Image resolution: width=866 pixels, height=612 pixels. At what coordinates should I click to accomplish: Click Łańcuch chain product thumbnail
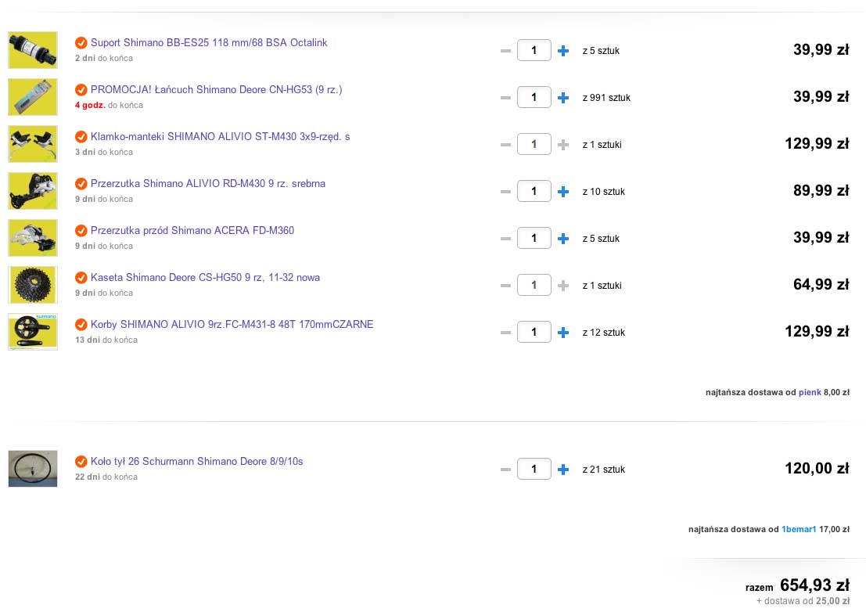[x=33, y=97]
